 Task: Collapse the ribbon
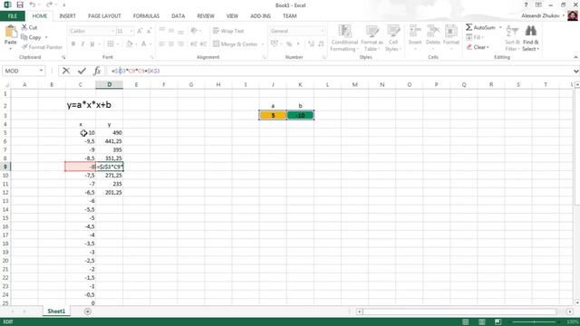(x=575, y=57)
